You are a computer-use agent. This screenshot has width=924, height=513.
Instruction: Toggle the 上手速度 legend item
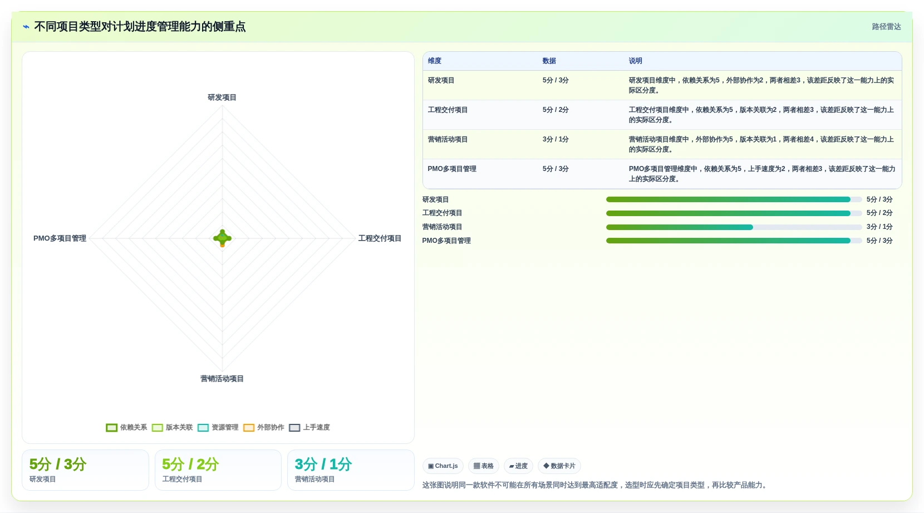(309, 428)
